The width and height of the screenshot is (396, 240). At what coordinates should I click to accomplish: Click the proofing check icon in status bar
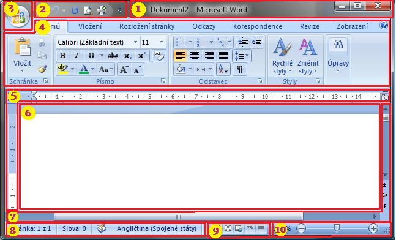(x=101, y=228)
